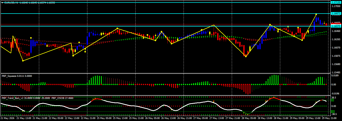Screen dimensions: 342x121
Task: Click the 1.17130 cyan price label
Action: click(336, 2)
